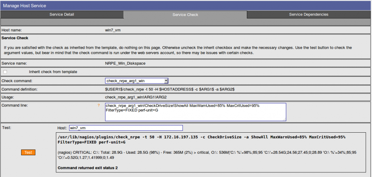This screenshot has height=177, width=372.
Task: Click the win7_vm host name value
Action: click(x=113, y=31)
